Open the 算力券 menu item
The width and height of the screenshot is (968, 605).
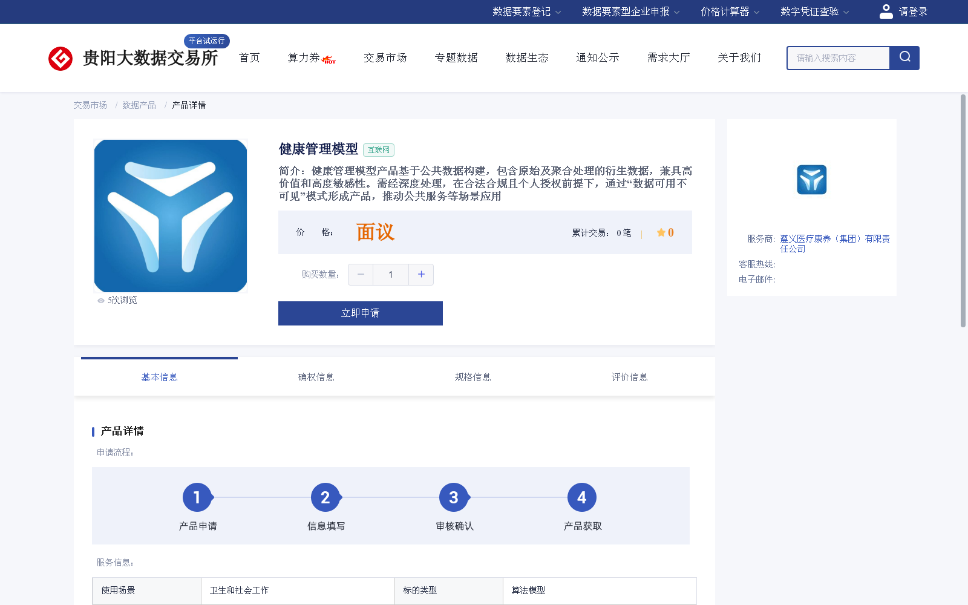click(304, 57)
